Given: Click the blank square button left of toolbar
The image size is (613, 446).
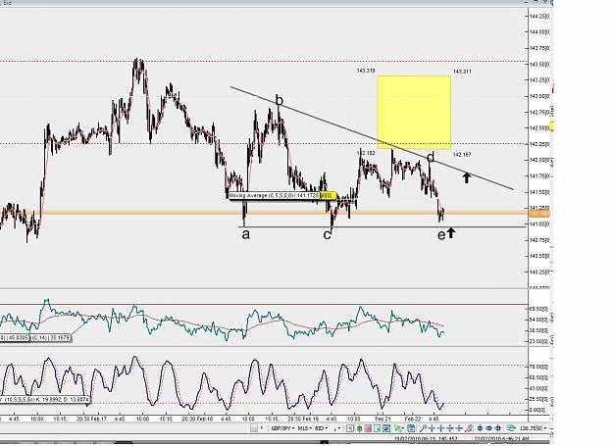Looking at the screenshot, I should [x=254, y=428].
